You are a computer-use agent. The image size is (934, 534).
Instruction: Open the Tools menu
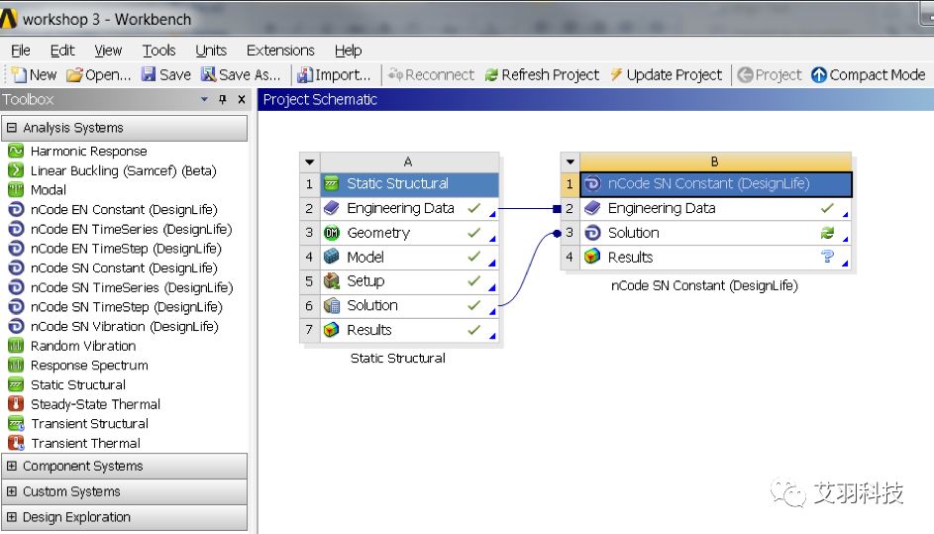click(158, 51)
